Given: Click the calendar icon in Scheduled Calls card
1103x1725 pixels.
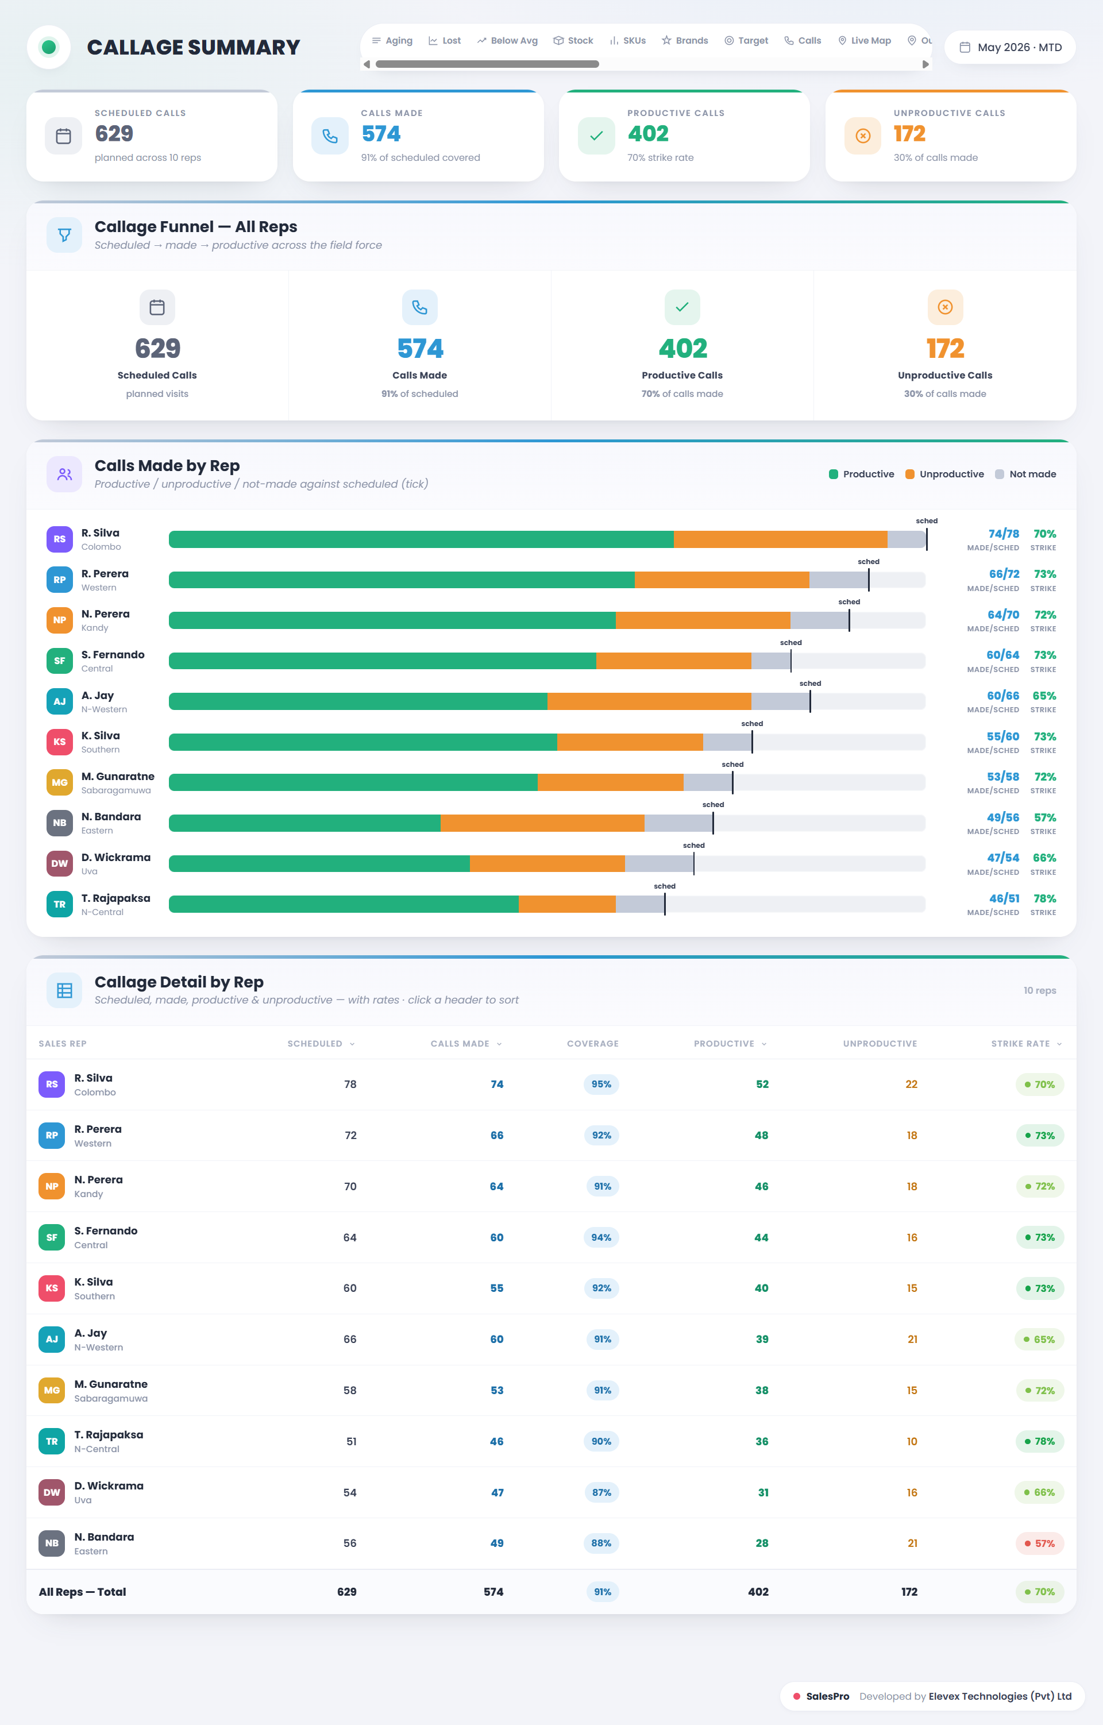Looking at the screenshot, I should [x=64, y=136].
